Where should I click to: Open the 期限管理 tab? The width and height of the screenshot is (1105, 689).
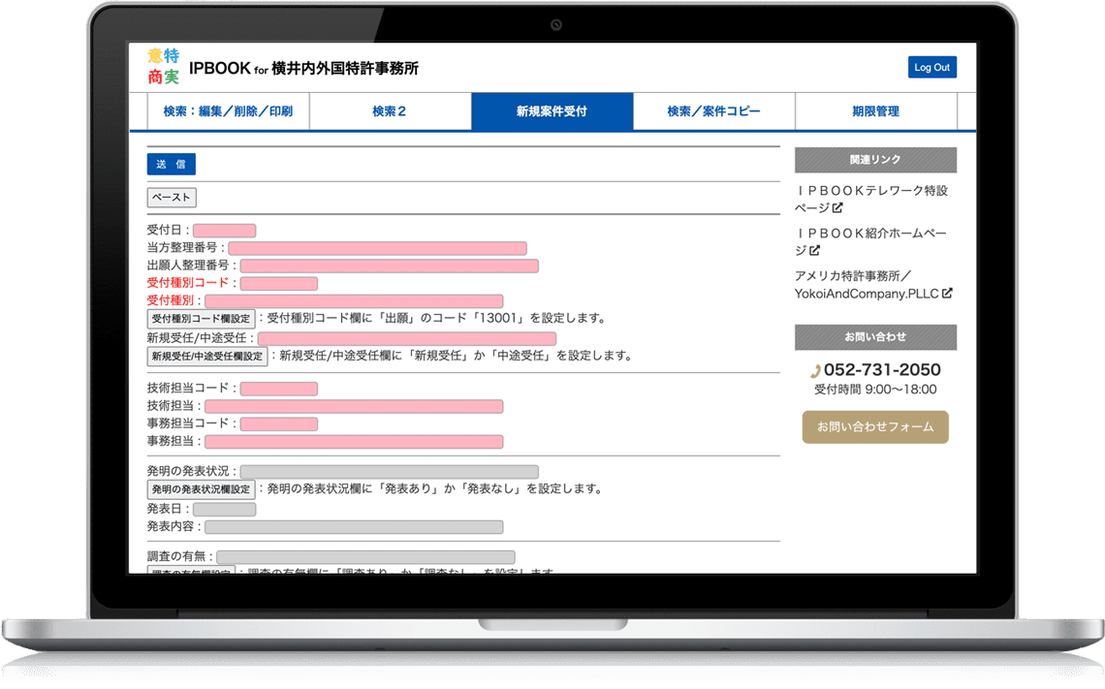874,111
